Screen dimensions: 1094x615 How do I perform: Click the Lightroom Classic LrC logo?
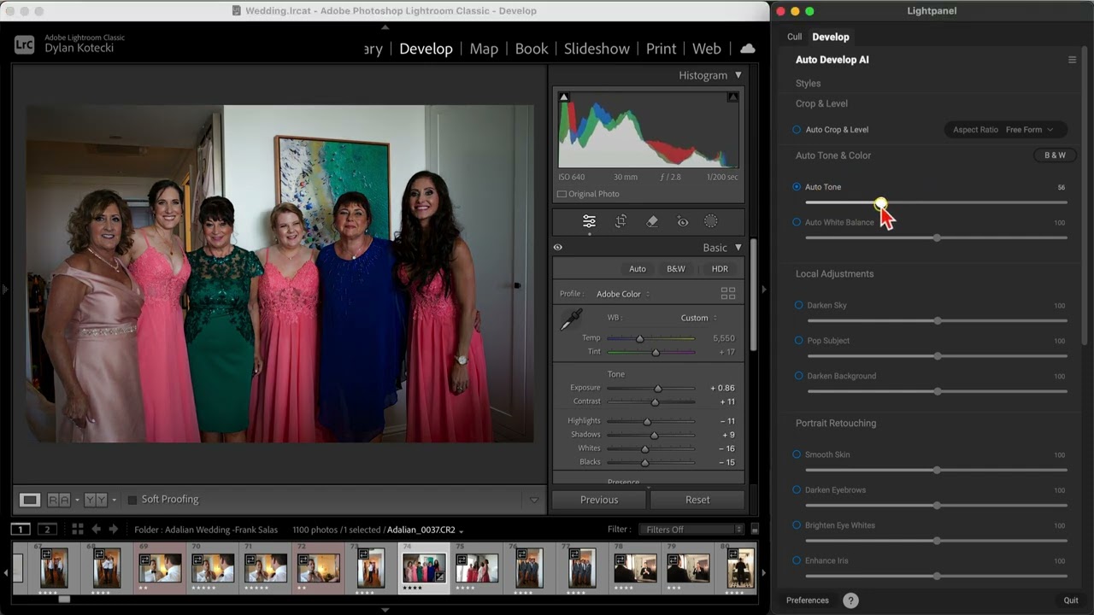pos(25,44)
